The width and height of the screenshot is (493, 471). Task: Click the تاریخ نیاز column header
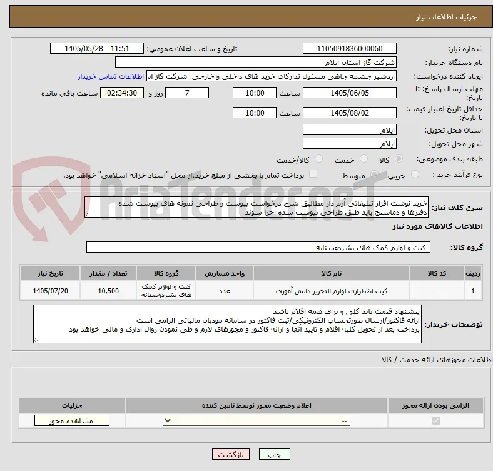(50, 273)
